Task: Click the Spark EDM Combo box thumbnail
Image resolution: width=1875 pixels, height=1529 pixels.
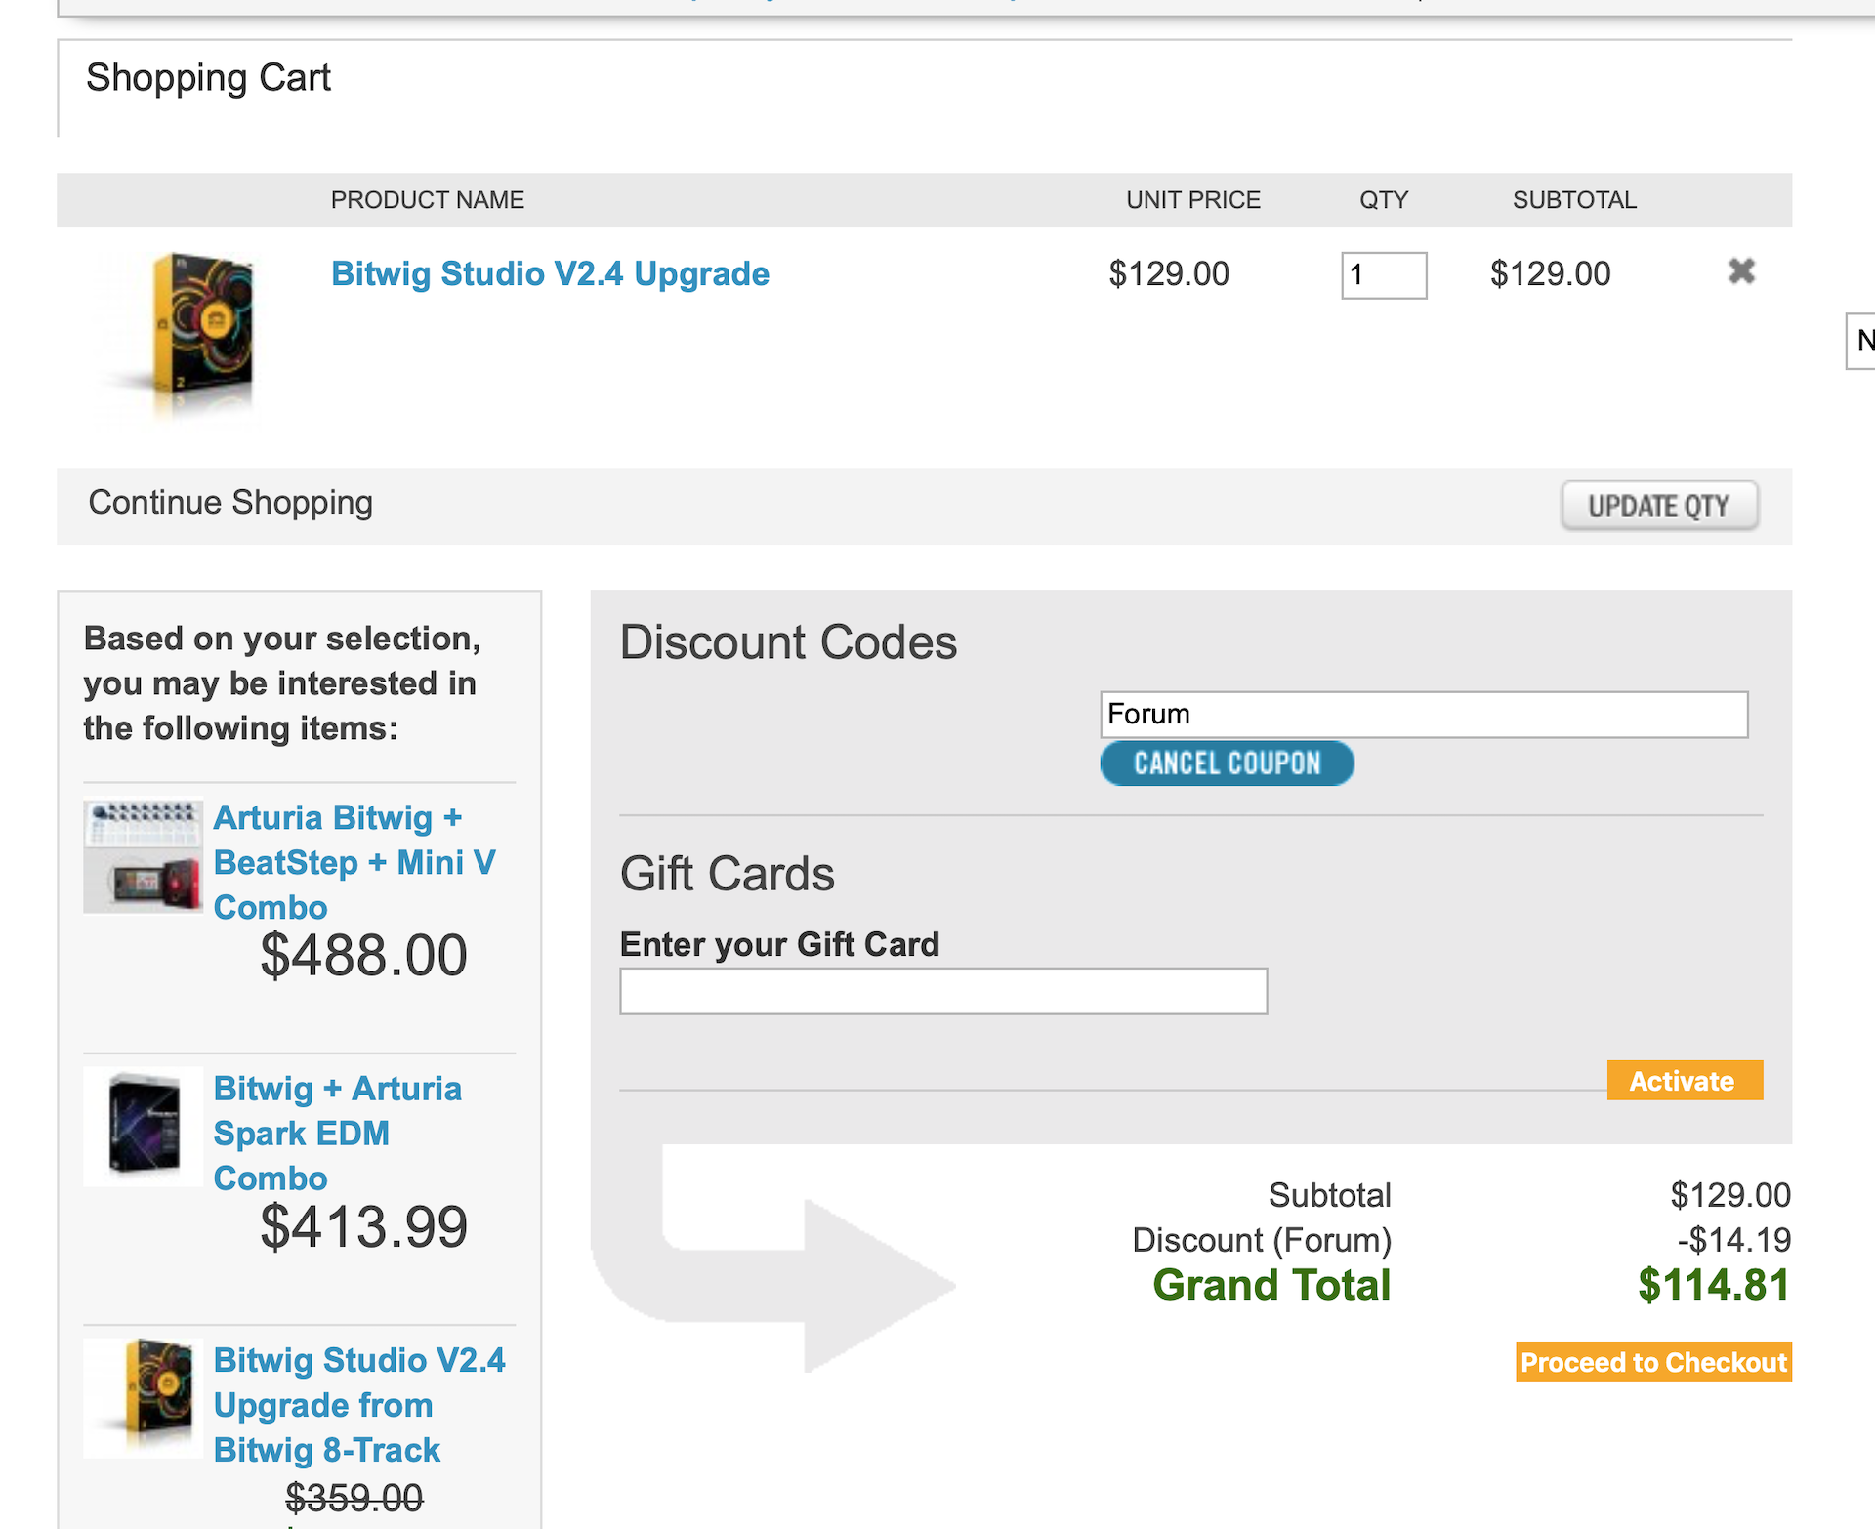Action: click(144, 1128)
